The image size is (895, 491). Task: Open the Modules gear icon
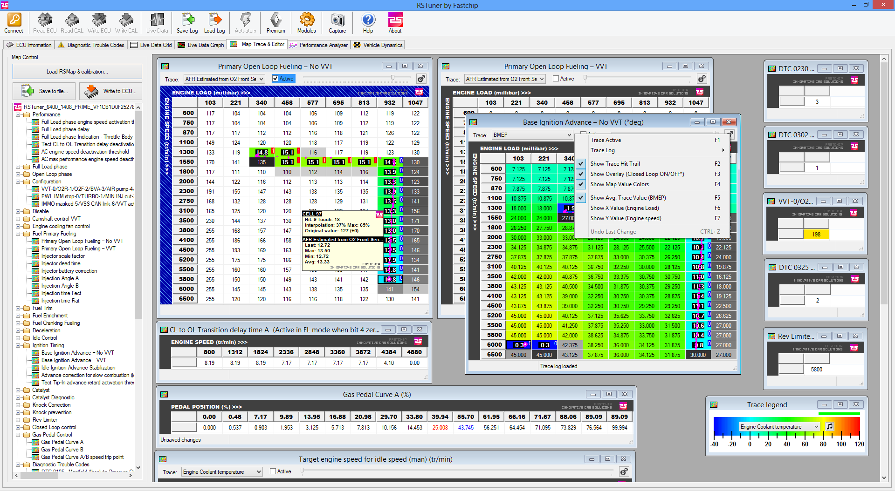(306, 23)
